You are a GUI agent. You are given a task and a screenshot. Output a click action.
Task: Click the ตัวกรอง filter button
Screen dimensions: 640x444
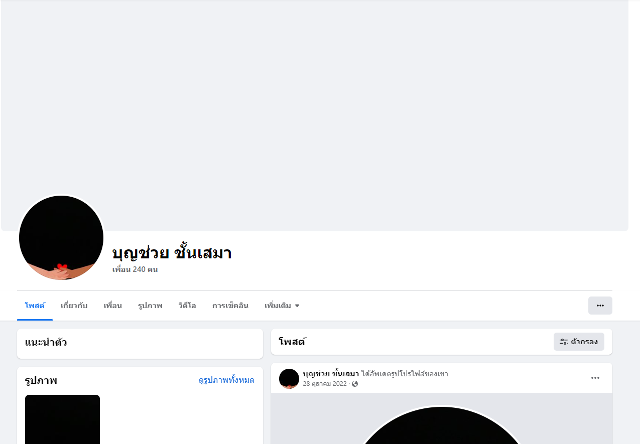tap(579, 342)
